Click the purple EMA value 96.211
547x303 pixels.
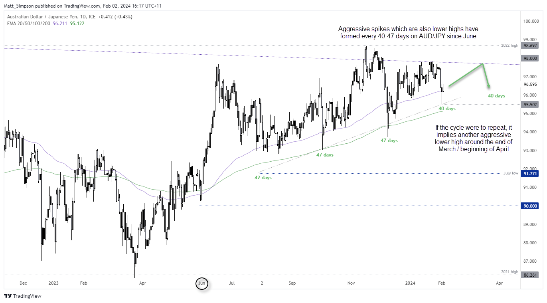click(x=61, y=23)
